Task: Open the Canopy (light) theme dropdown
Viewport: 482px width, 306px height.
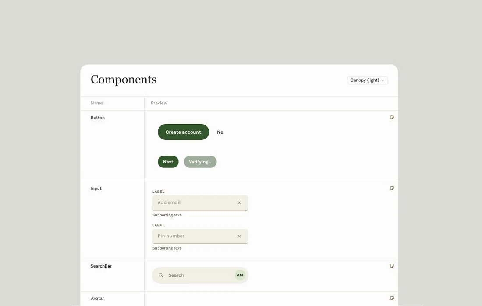Action: [367, 80]
